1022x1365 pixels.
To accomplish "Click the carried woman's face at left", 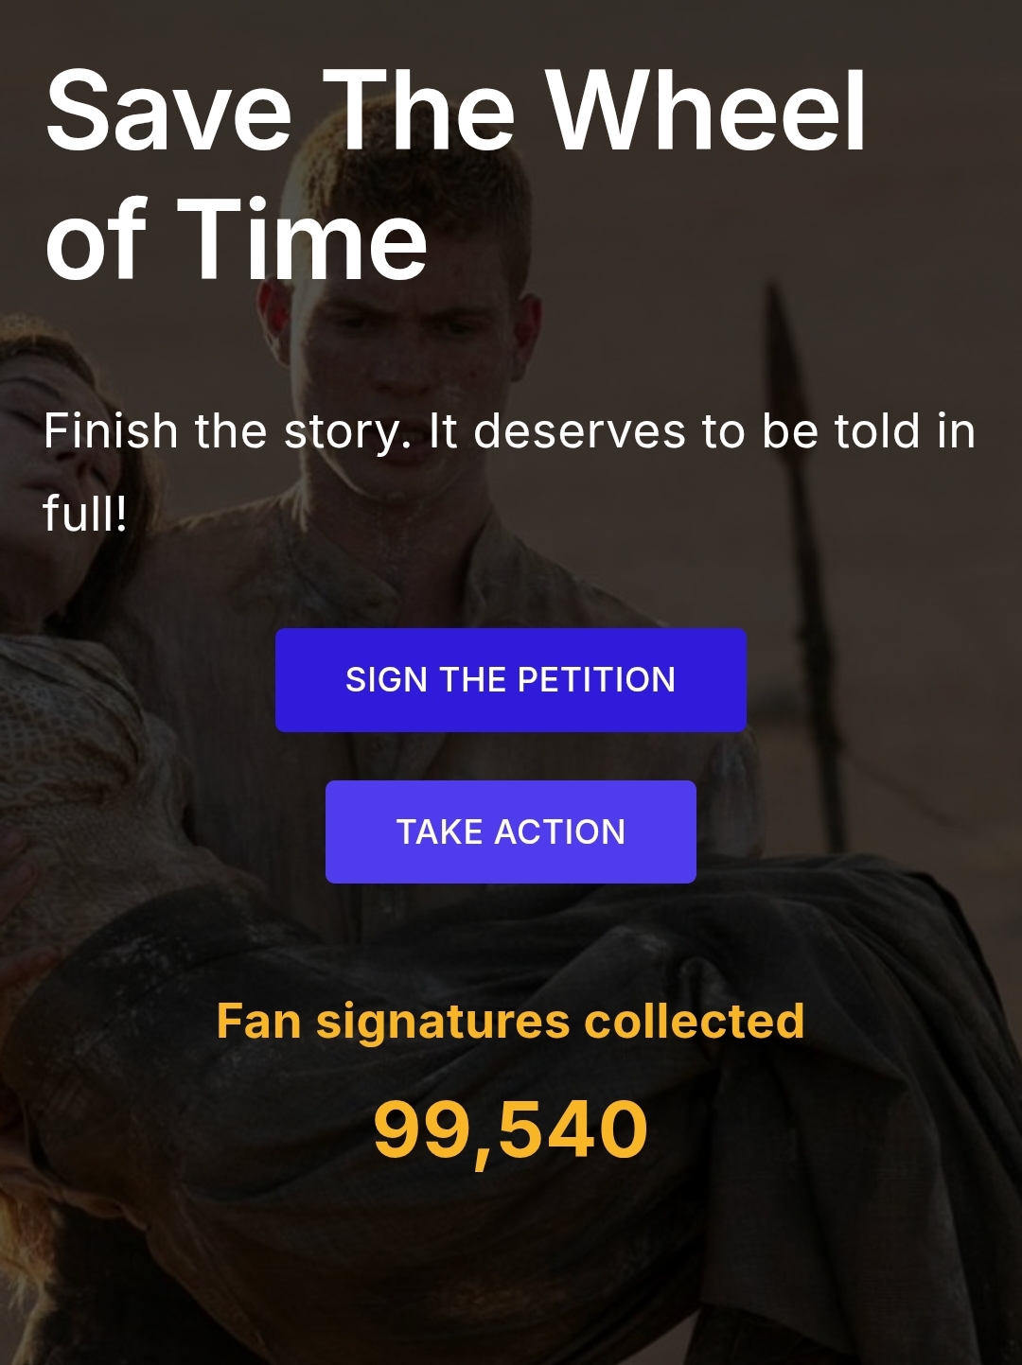I will [38, 416].
